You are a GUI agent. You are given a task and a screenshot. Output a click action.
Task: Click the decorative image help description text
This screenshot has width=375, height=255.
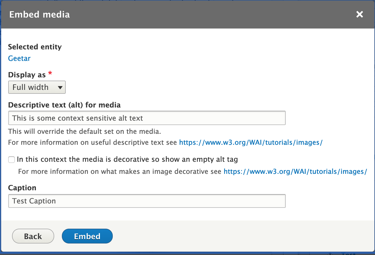pyautogui.click(x=120, y=172)
